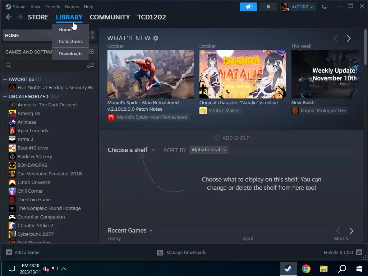Toggle the muted volume tray icon
368x276 pixels.
coord(46,269)
